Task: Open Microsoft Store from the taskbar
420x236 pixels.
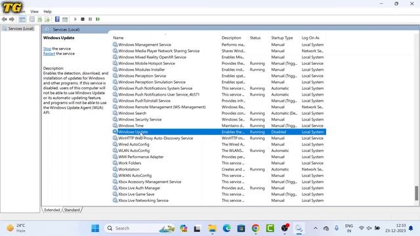Action: pos(241,228)
